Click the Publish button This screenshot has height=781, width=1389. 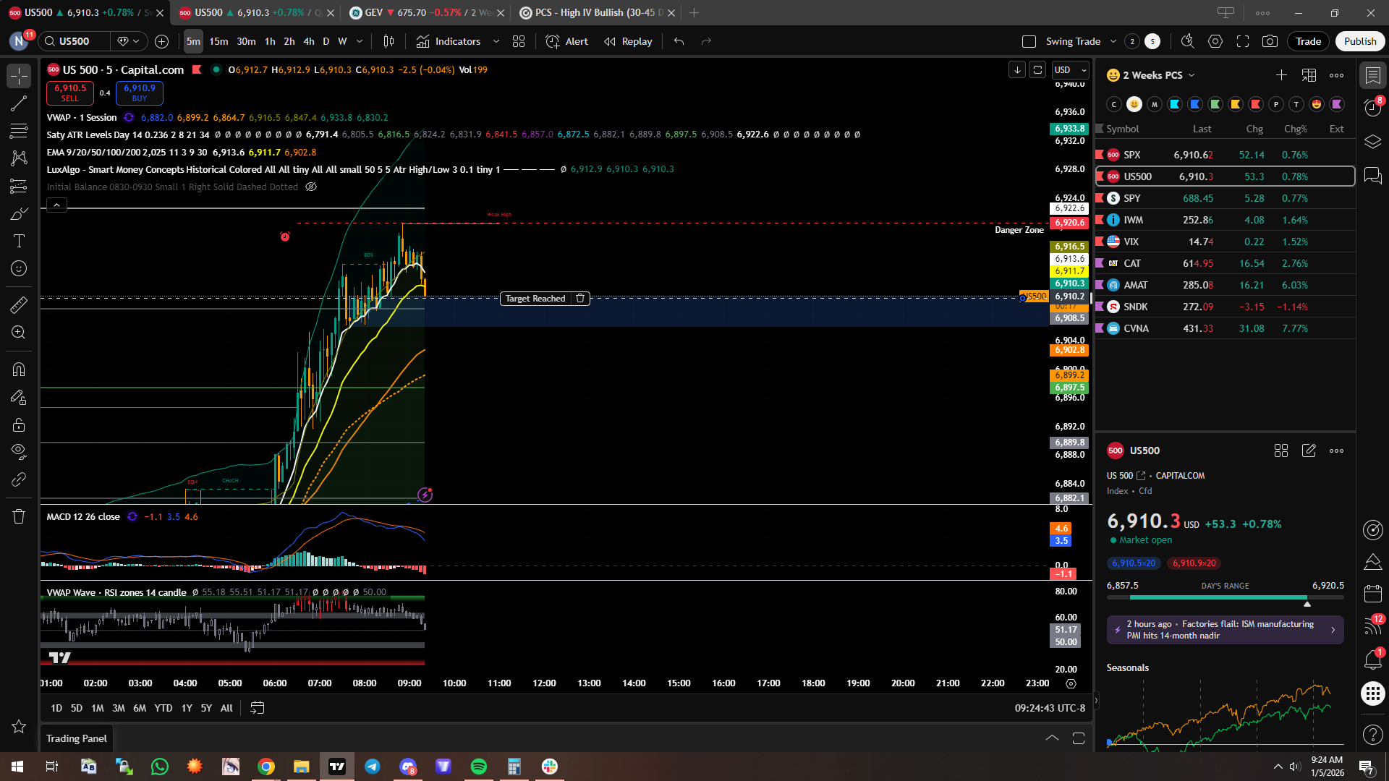coord(1359,41)
